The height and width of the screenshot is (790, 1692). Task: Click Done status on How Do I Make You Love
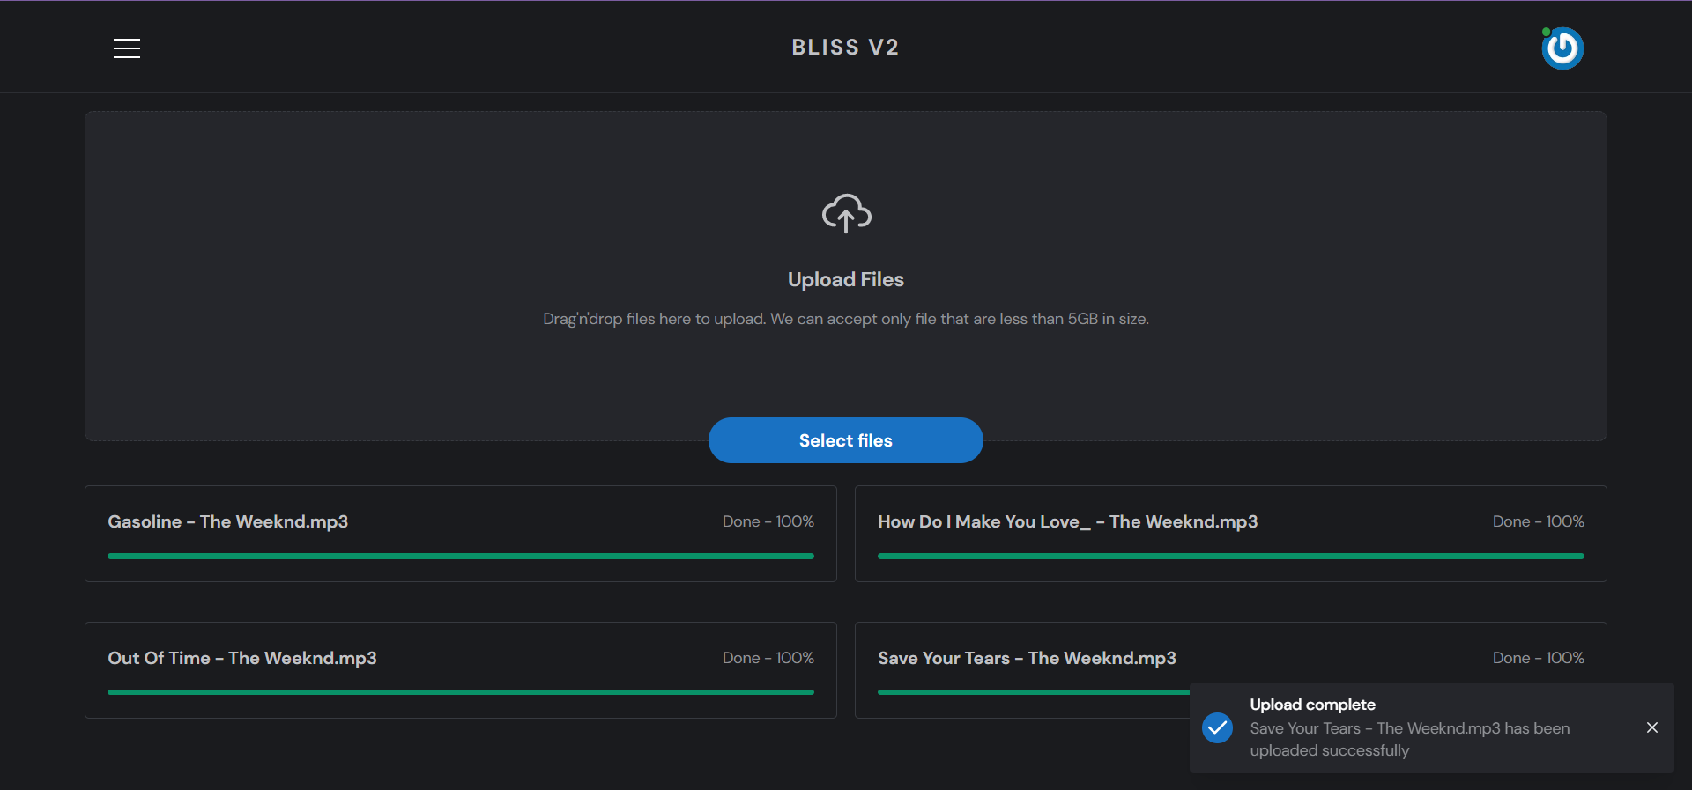1538,521
